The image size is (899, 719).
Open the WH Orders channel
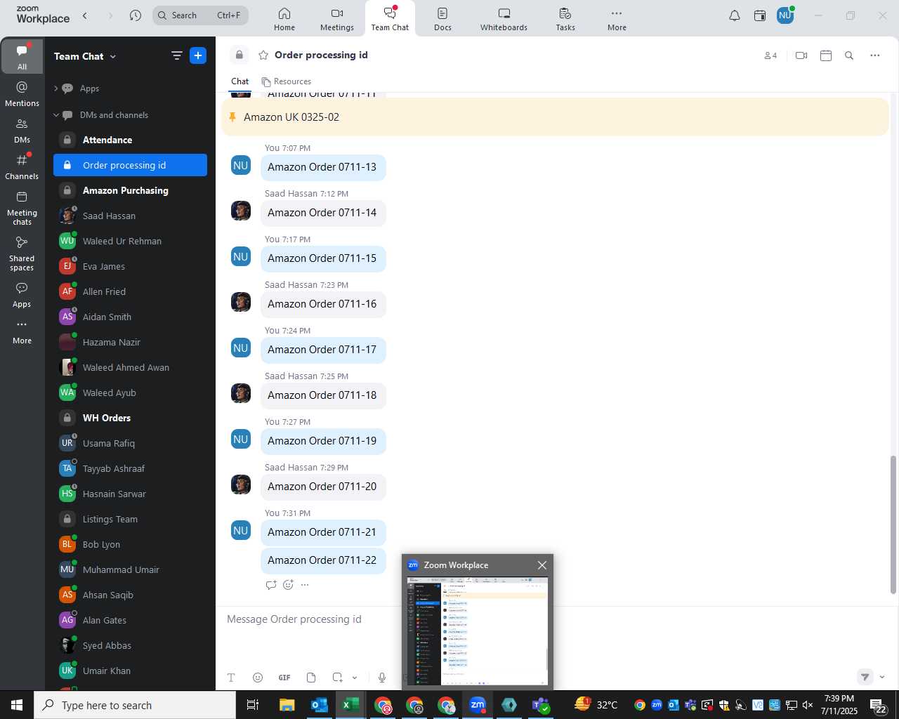[131, 418]
